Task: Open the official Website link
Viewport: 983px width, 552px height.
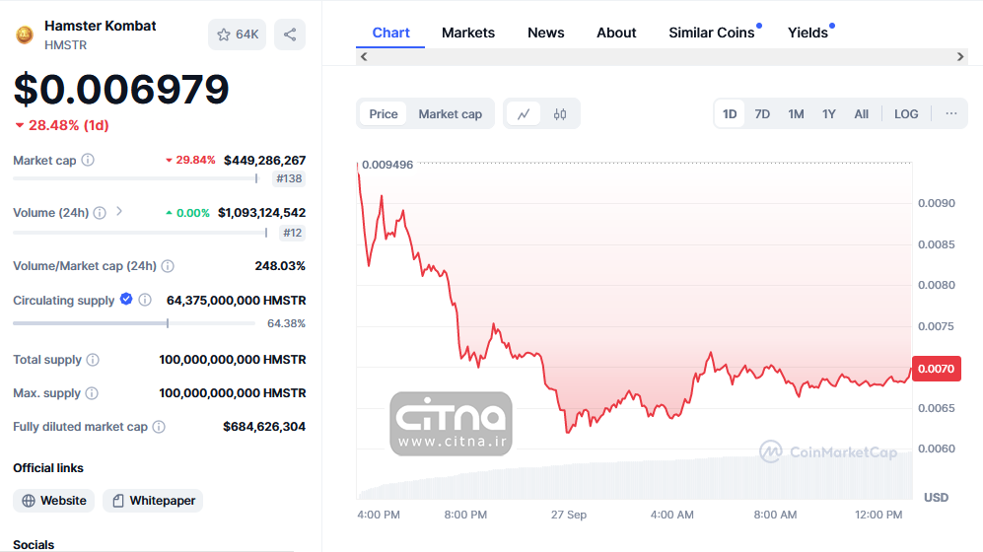Action: click(54, 501)
